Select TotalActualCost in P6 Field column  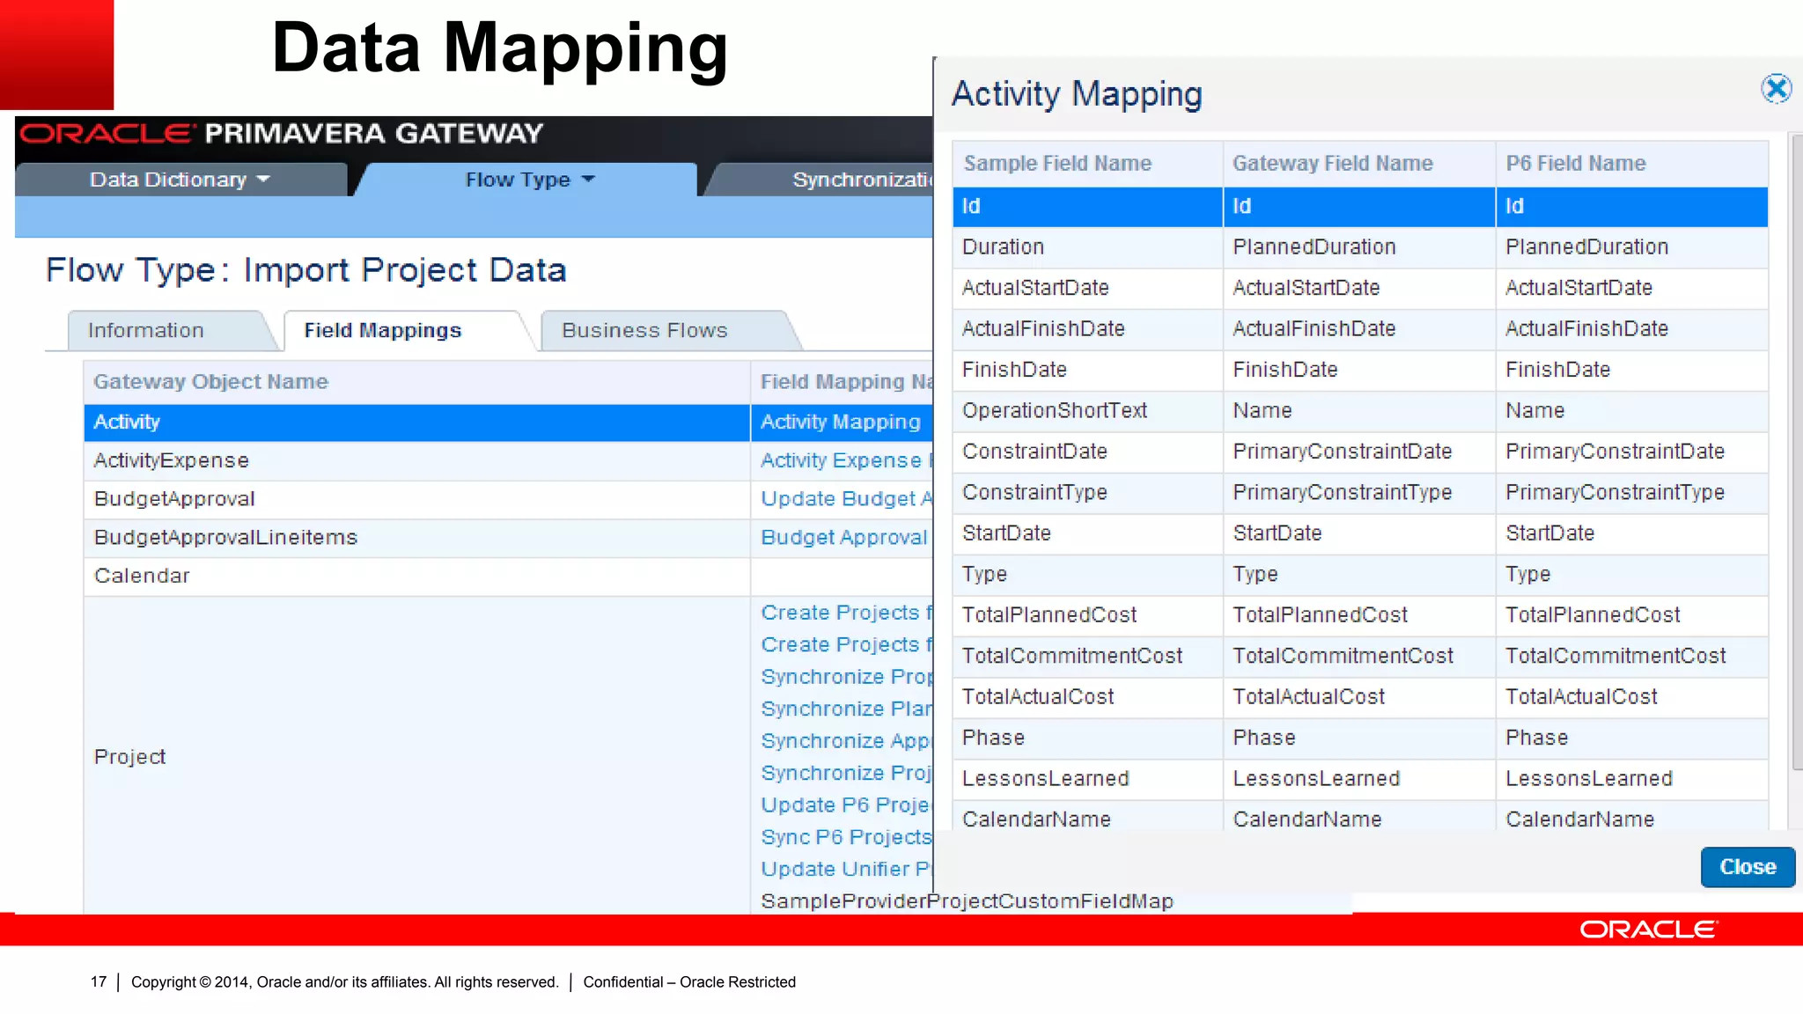pyautogui.click(x=1632, y=697)
